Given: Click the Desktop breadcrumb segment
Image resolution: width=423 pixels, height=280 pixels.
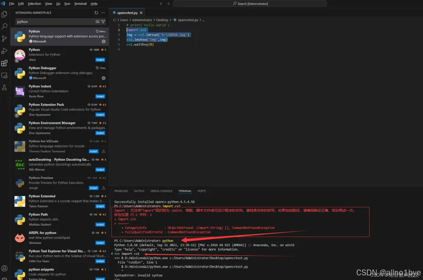Looking at the screenshot, I should (x=162, y=20).
